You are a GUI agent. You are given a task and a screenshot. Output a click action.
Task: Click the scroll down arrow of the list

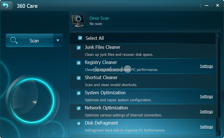tap(218, 134)
